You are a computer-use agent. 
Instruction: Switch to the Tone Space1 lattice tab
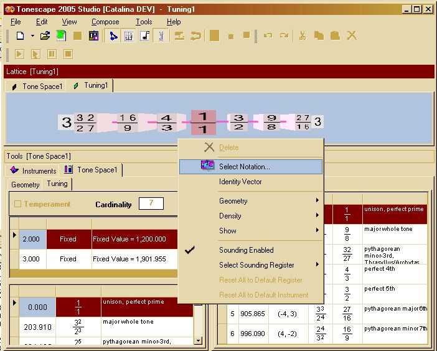pyautogui.click(x=37, y=87)
